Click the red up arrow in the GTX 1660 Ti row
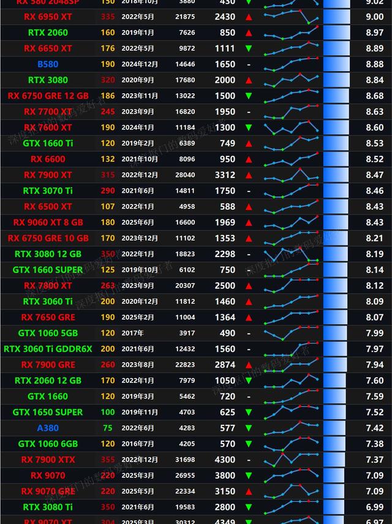This screenshot has height=524, width=392. click(x=249, y=144)
